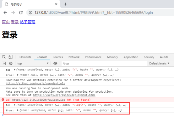Show the console sidebar
This screenshot has height=117, width=174.
pos(4,64)
